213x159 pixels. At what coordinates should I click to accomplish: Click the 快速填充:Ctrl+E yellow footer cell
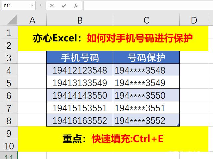pyautogui.click(x=113, y=139)
